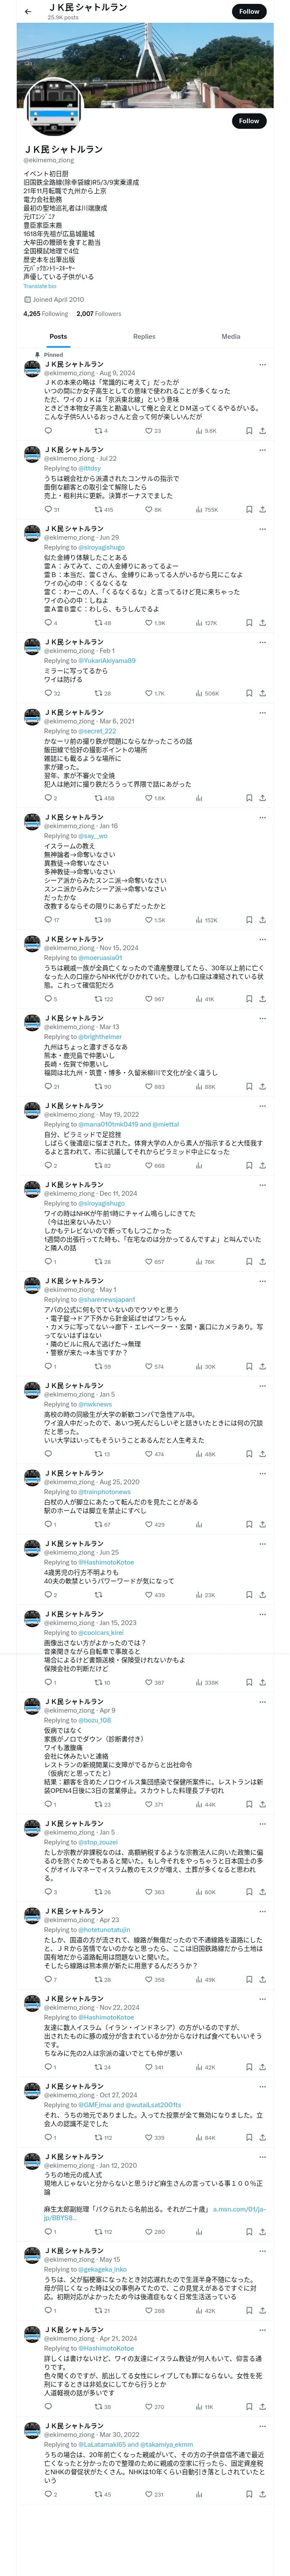Share the pinned post via share icon
The height and width of the screenshot is (2576, 290).
point(262,431)
